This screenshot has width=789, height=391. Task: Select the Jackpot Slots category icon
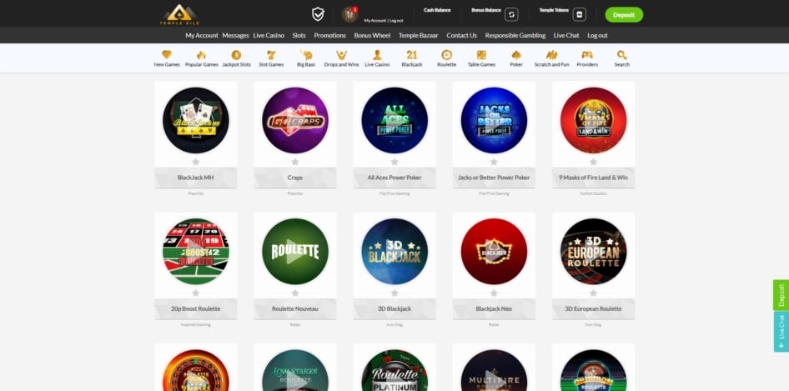[236, 55]
